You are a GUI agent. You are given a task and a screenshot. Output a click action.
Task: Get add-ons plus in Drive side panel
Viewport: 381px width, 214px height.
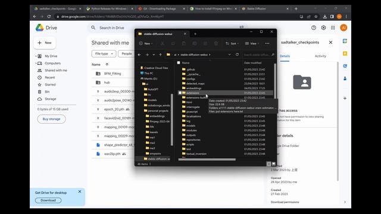tap(345, 98)
